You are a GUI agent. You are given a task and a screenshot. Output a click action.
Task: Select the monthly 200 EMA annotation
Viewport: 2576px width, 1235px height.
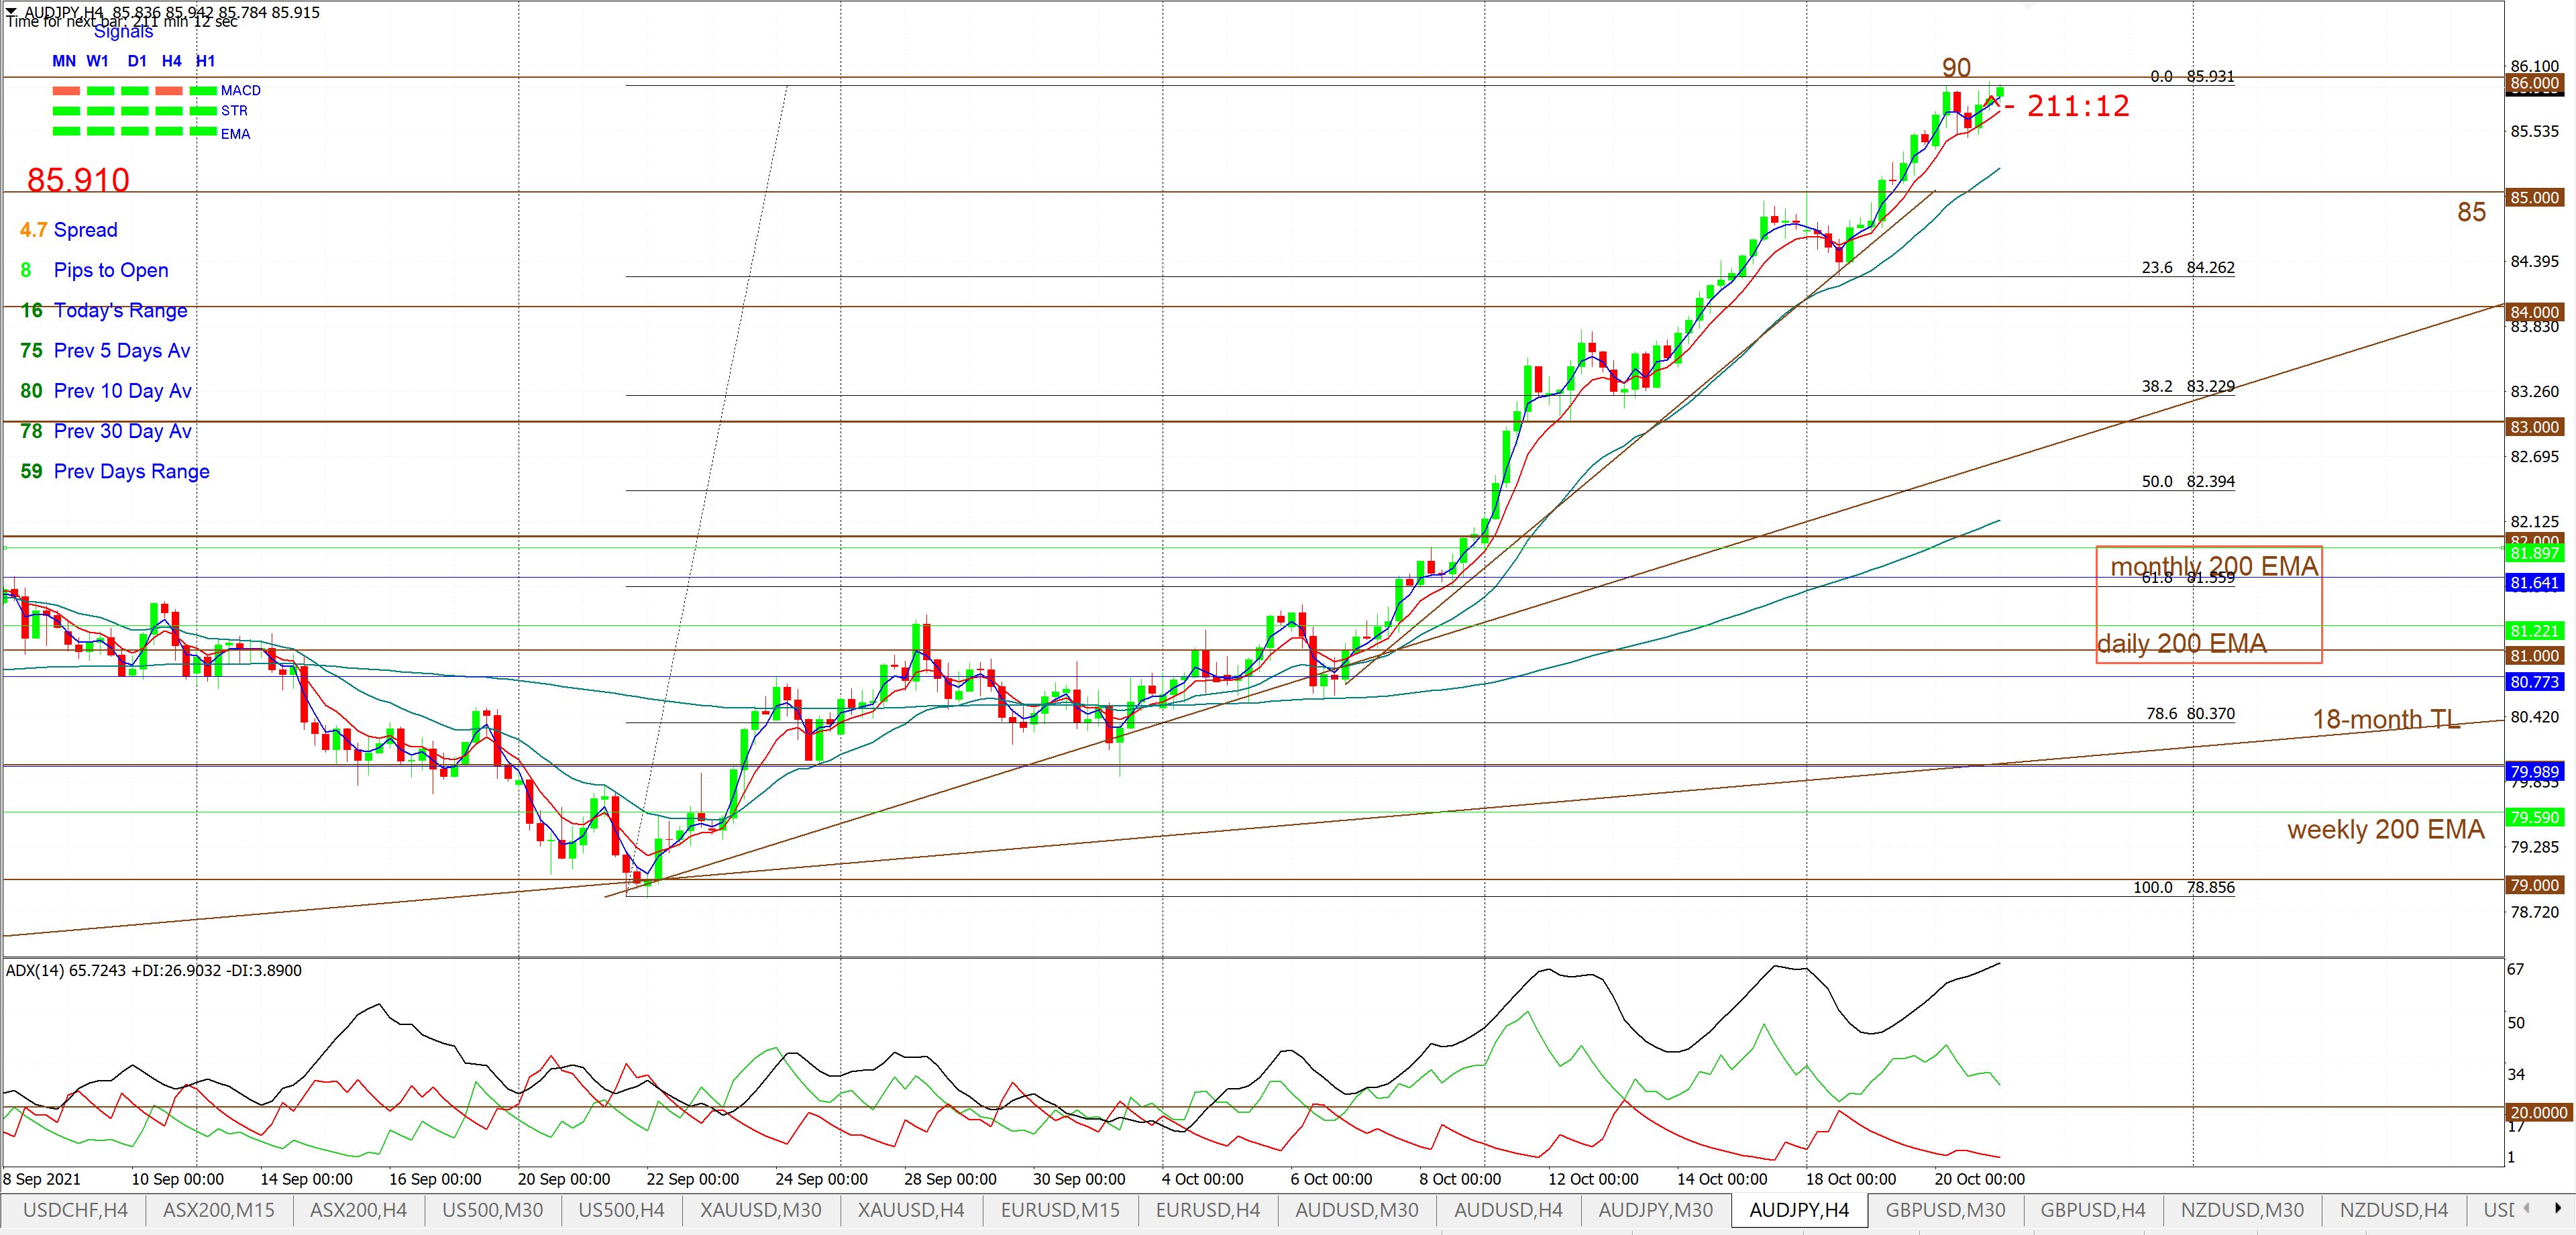2214,567
